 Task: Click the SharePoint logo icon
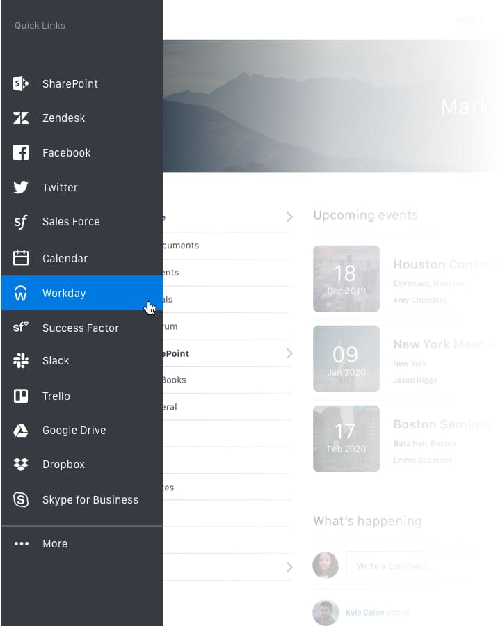point(21,83)
